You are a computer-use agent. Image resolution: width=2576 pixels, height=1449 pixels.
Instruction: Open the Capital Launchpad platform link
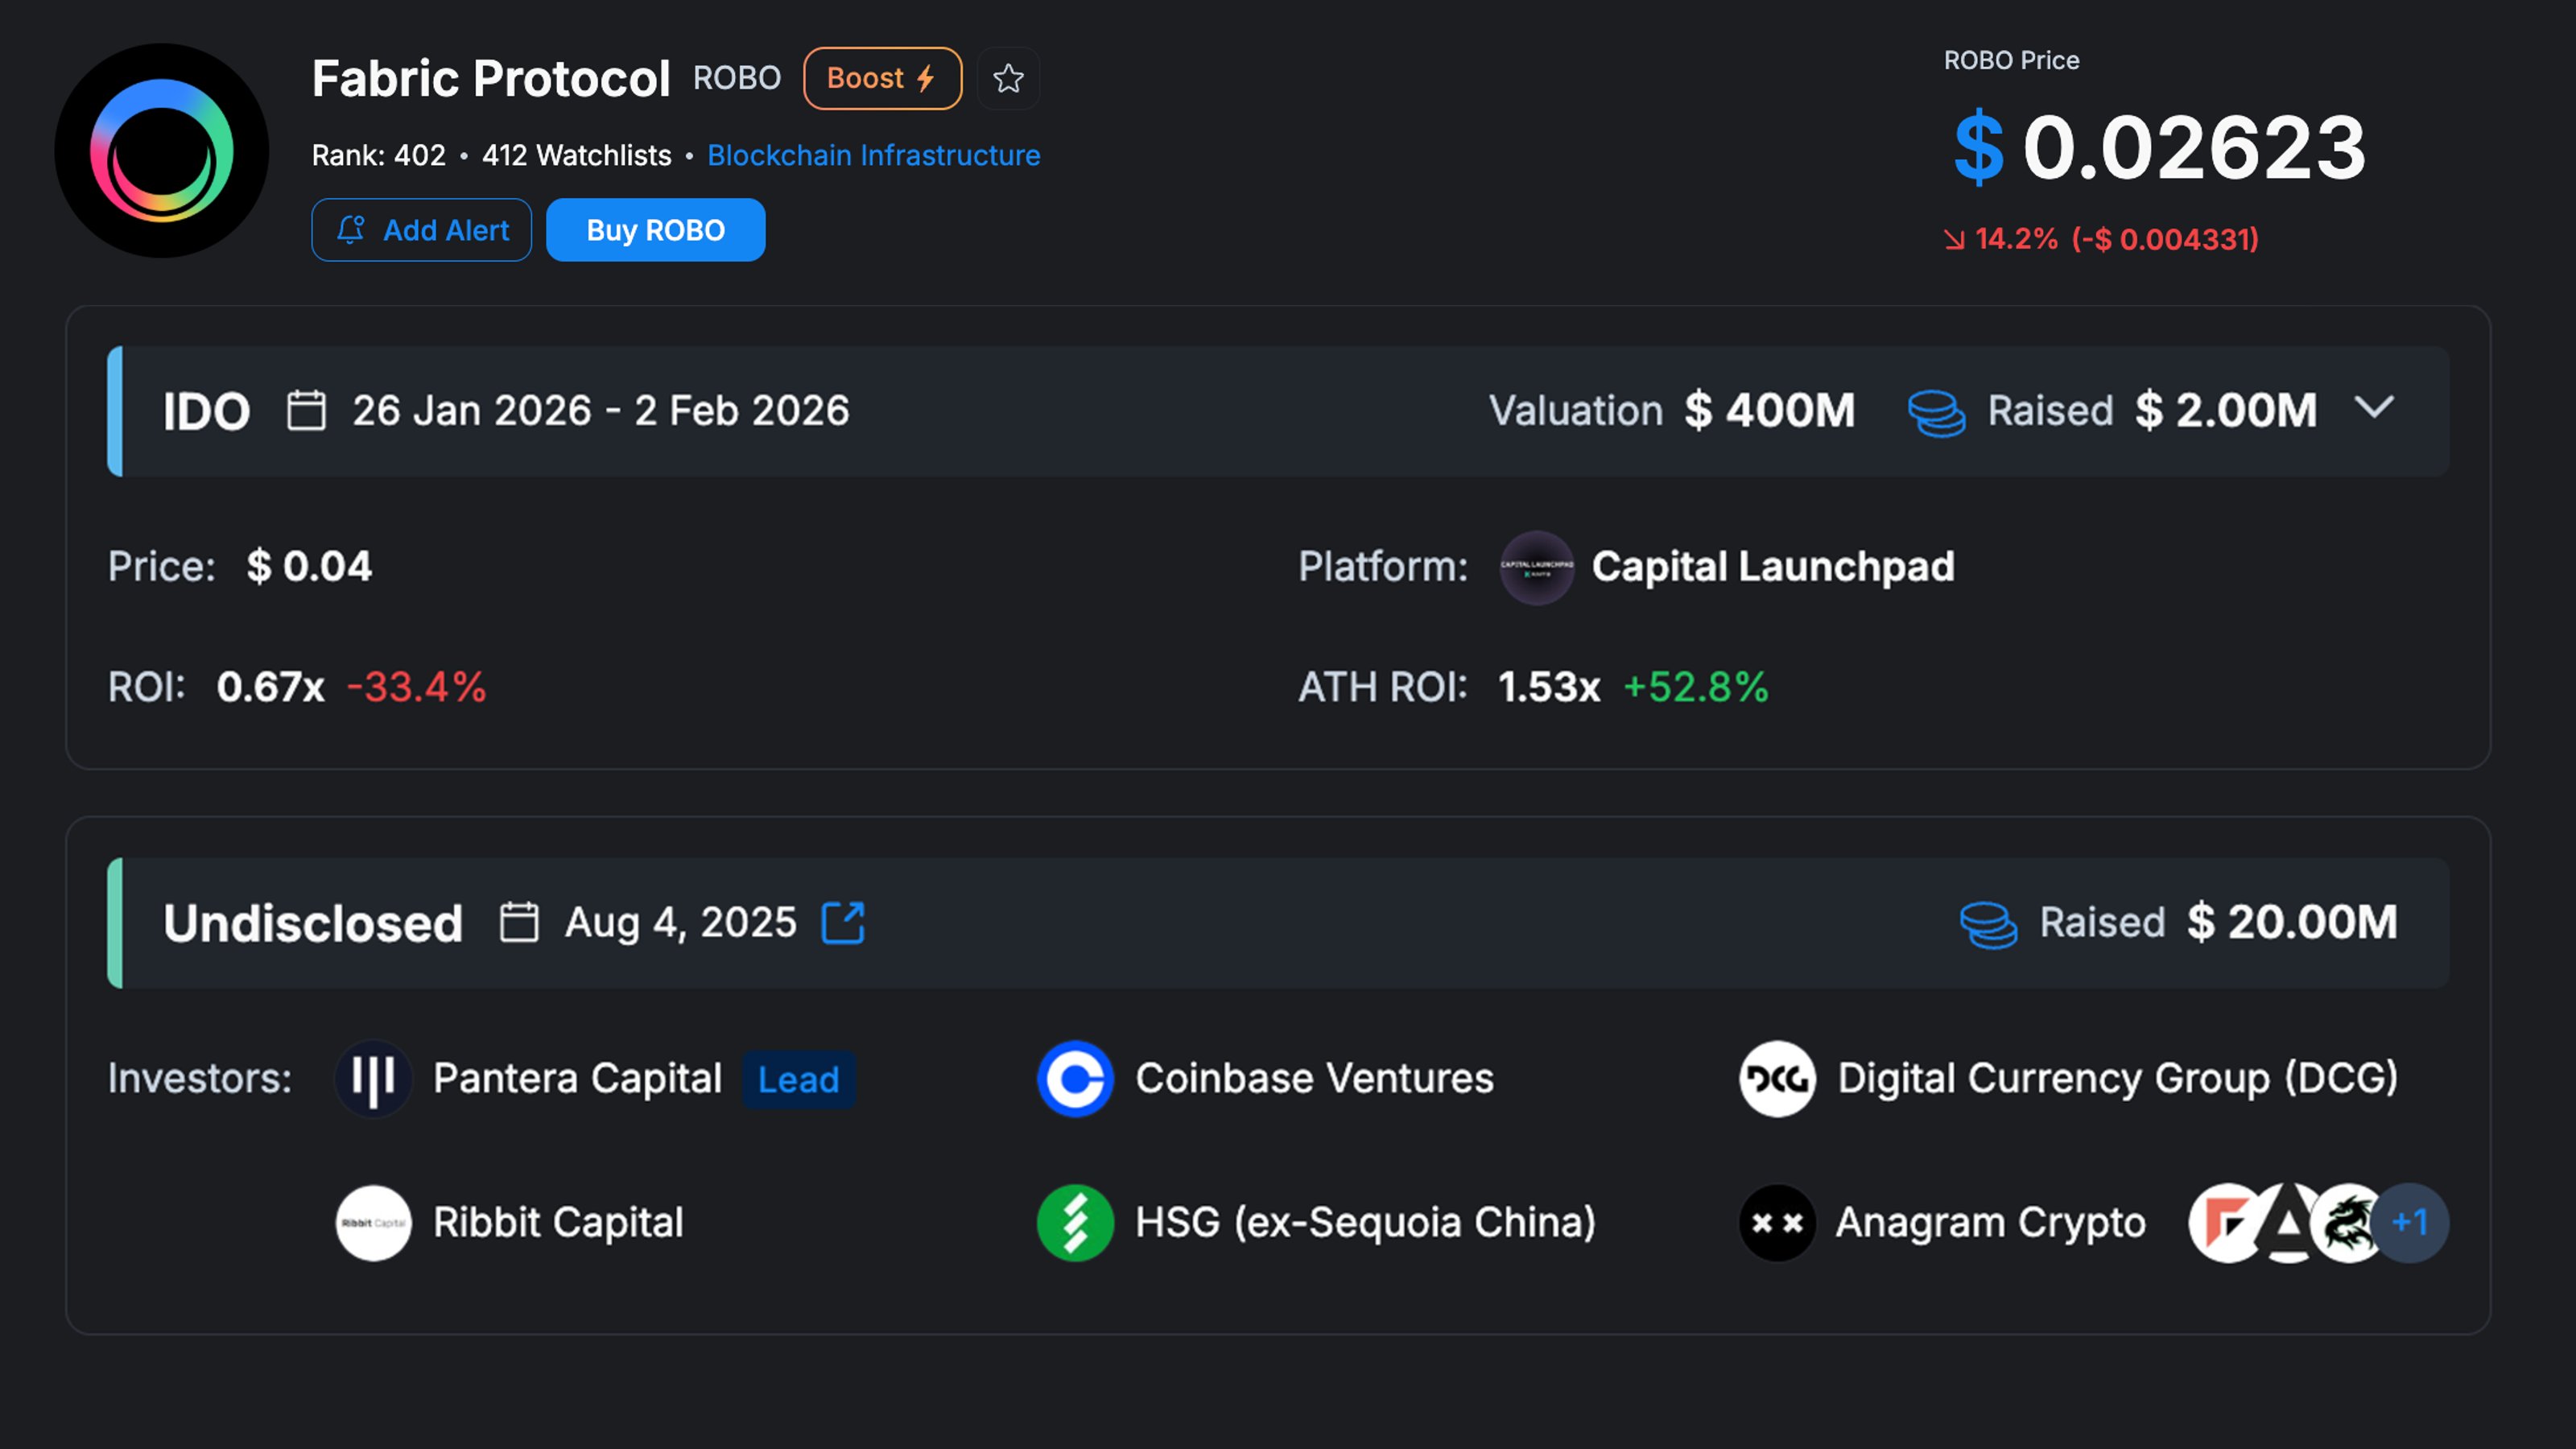click(1772, 567)
